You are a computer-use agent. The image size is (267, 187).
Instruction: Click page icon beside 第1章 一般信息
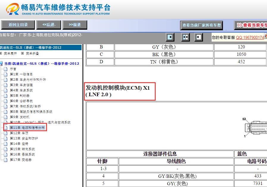pyautogui.click(x=6, y=74)
